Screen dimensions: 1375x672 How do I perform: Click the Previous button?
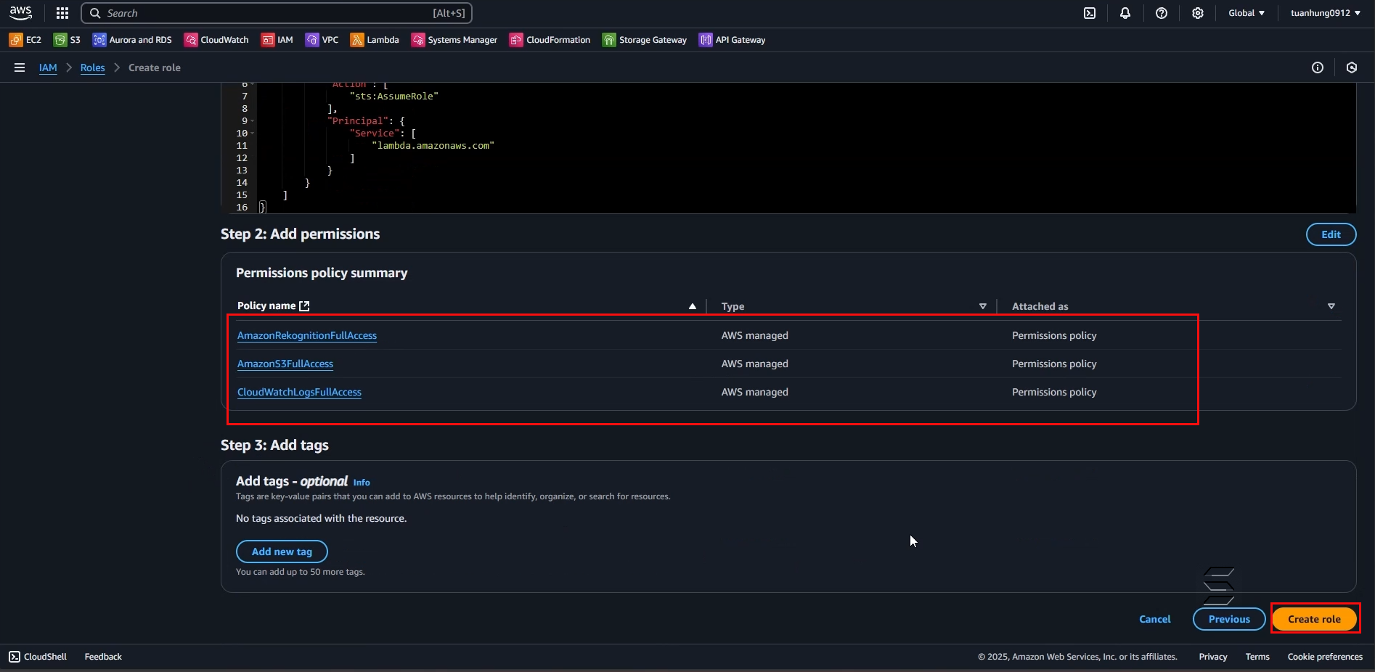pos(1229,619)
